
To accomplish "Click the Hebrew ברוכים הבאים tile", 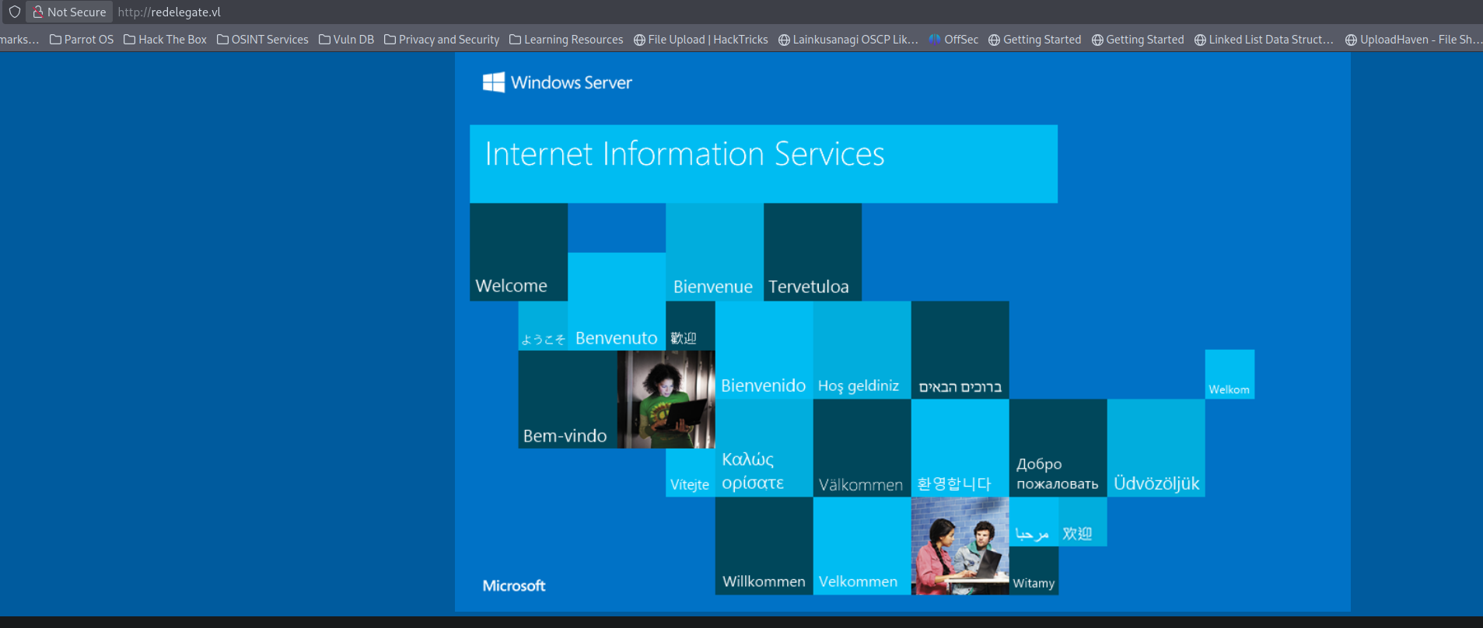I will (x=960, y=350).
